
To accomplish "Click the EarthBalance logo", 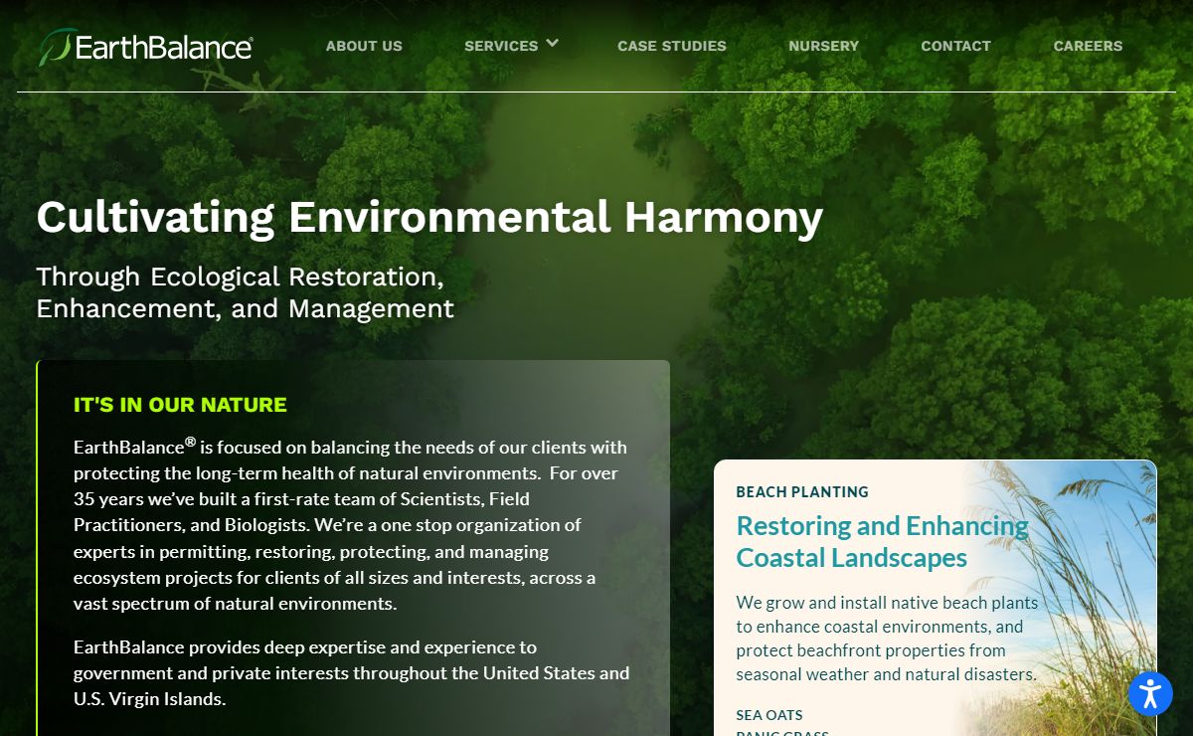I will coord(145,47).
